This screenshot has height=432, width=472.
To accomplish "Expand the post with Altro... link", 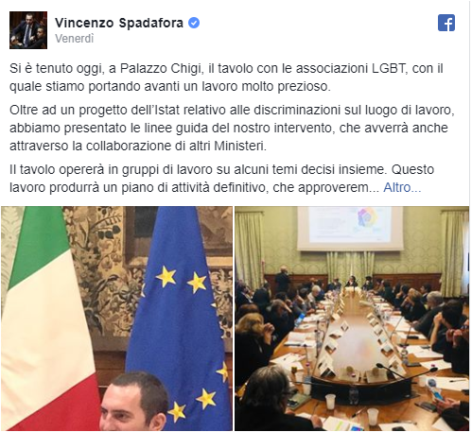I will (x=402, y=187).
